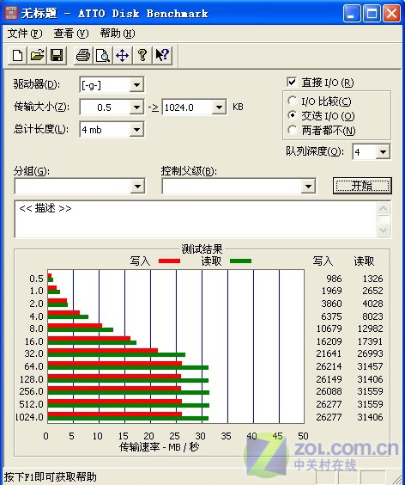Click the Print toolbar icon
405x485 pixels.
tap(83, 56)
